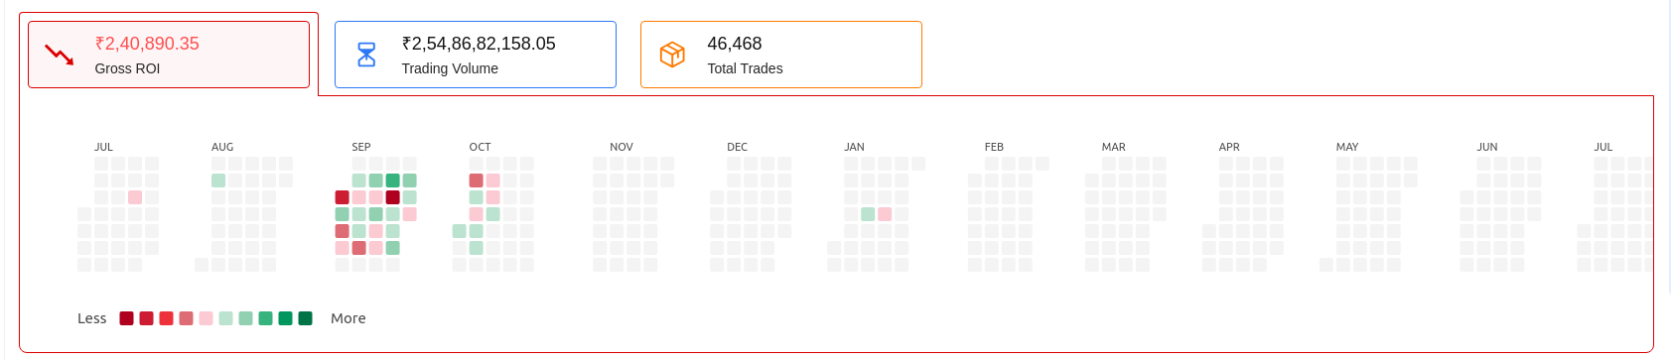Click the green day cell in AUG
This screenshot has height=360, width=1671.
pyautogui.click(x=218, y=180)
